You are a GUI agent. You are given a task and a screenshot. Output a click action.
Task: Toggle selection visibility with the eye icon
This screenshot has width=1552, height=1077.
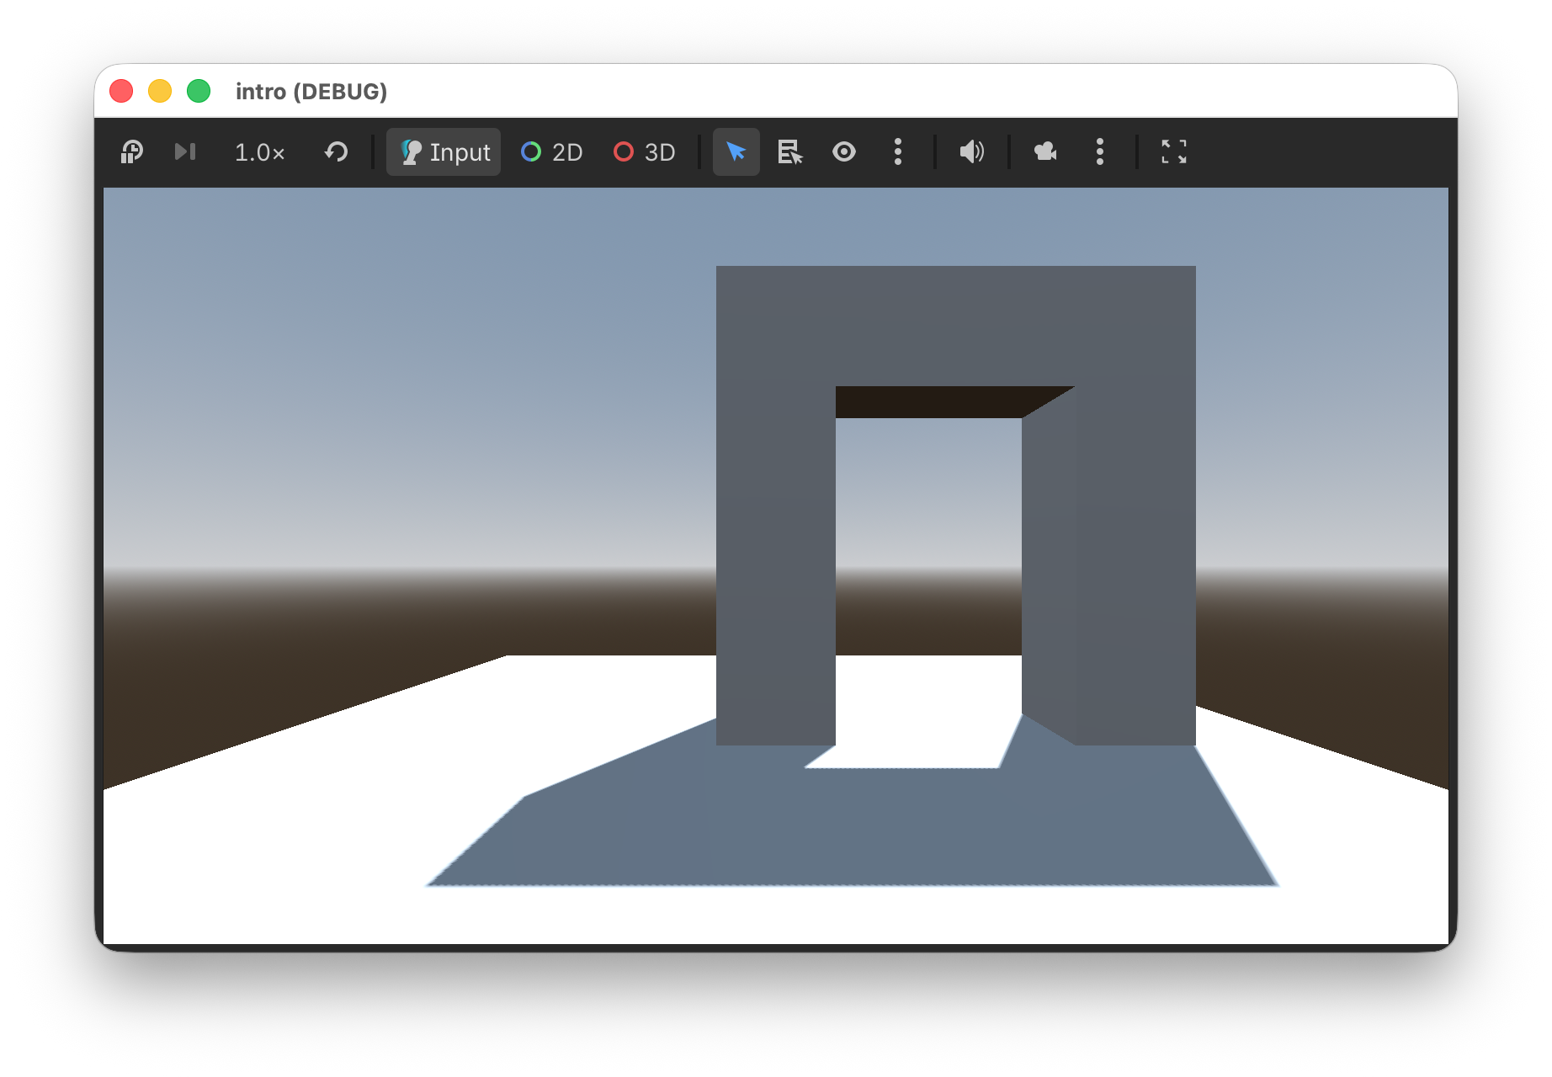tap(843, 152)
